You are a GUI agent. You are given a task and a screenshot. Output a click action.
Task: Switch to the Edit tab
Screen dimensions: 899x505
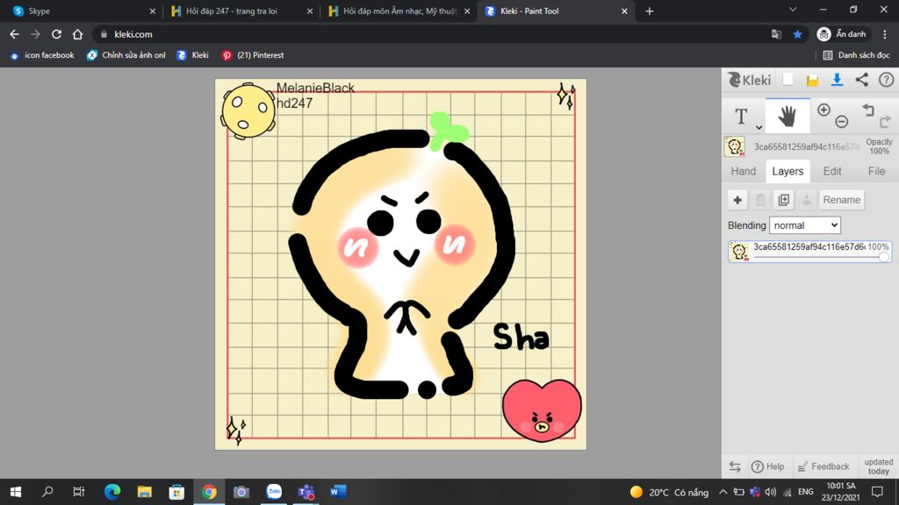click(x=832, y=171)
